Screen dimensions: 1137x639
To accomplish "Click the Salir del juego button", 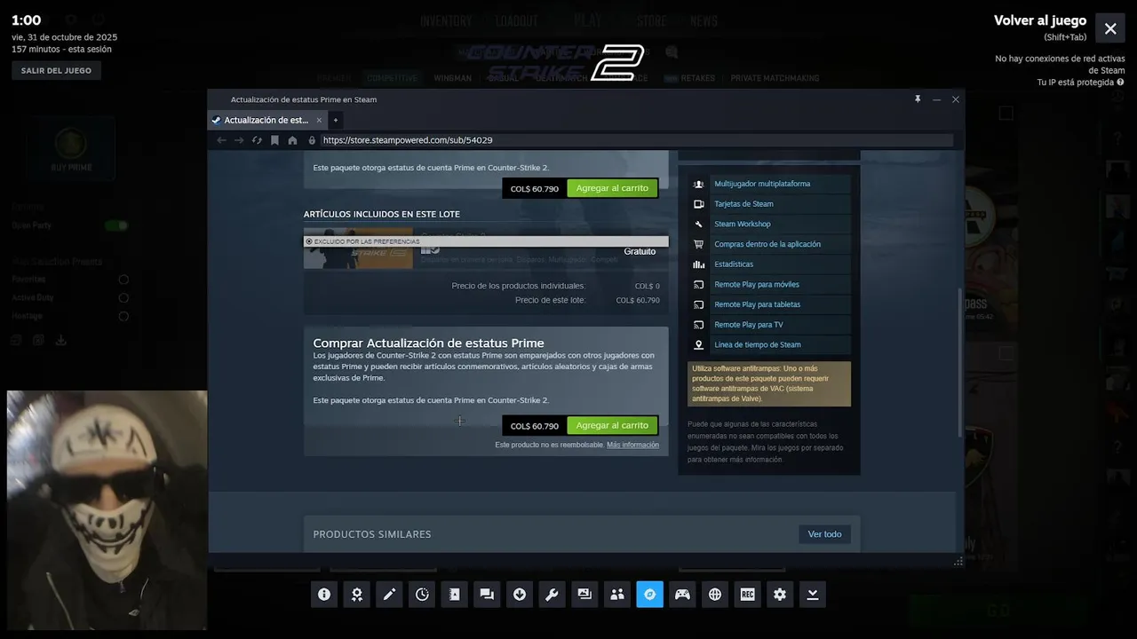I will click(56, 70).
